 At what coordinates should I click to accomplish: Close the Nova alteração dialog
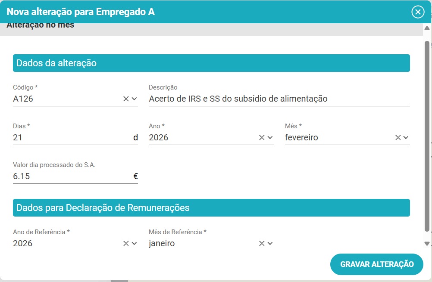(418, 12)
